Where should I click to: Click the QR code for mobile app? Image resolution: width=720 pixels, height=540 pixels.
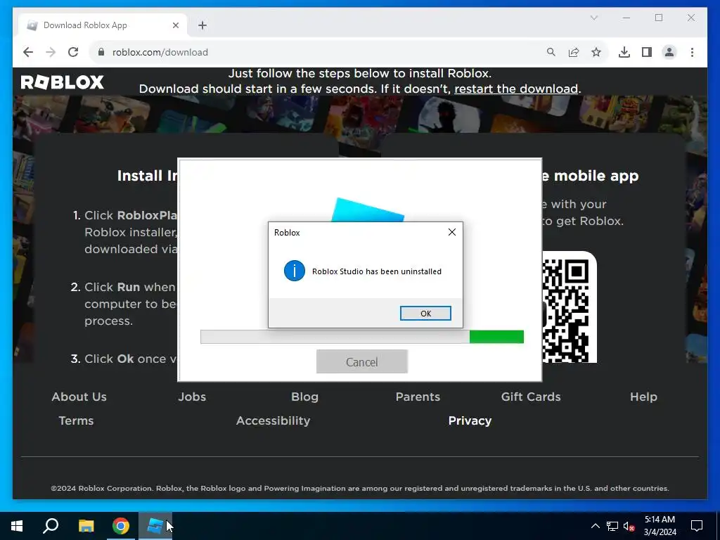click(570, 307)
